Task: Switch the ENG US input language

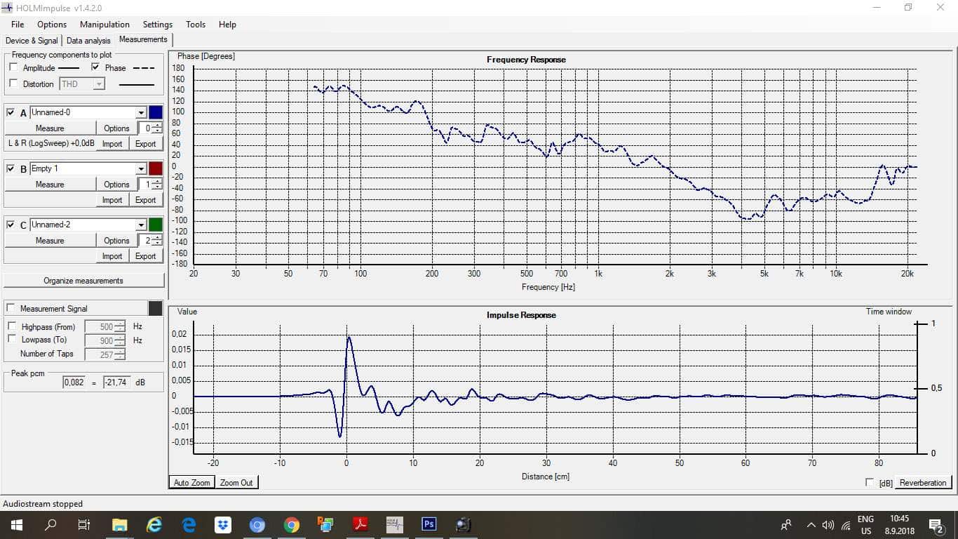Action: pyautogui.click(x=865, y=524)
